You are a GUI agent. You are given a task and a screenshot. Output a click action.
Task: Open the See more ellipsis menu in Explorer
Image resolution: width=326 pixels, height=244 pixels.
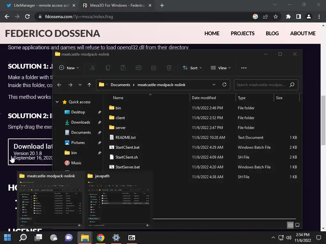click(x=244, y=68)
